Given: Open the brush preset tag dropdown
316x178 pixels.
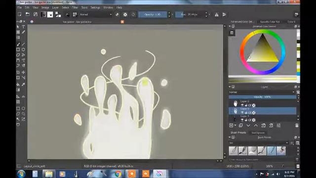Looking at the screenshot, I should (259, 143).
